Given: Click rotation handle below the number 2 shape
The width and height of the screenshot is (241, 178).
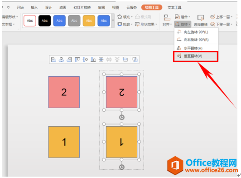Looking at the screenshot, I should point(122,118).
